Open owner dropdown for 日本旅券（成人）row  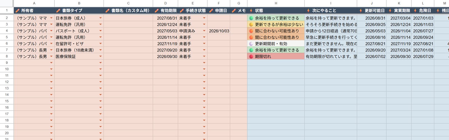tap(51, 18)
